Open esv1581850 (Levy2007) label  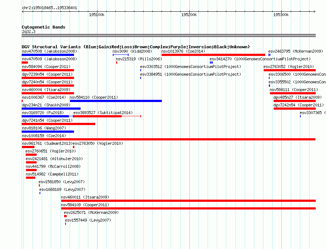(62, 182)
